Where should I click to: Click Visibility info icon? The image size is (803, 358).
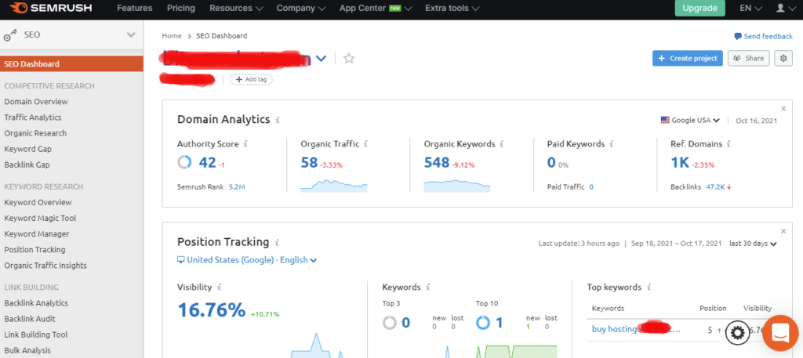220,287
